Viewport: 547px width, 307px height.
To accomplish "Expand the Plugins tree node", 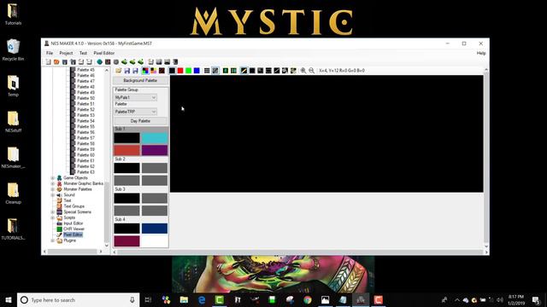I will click(x=53, y=240).
